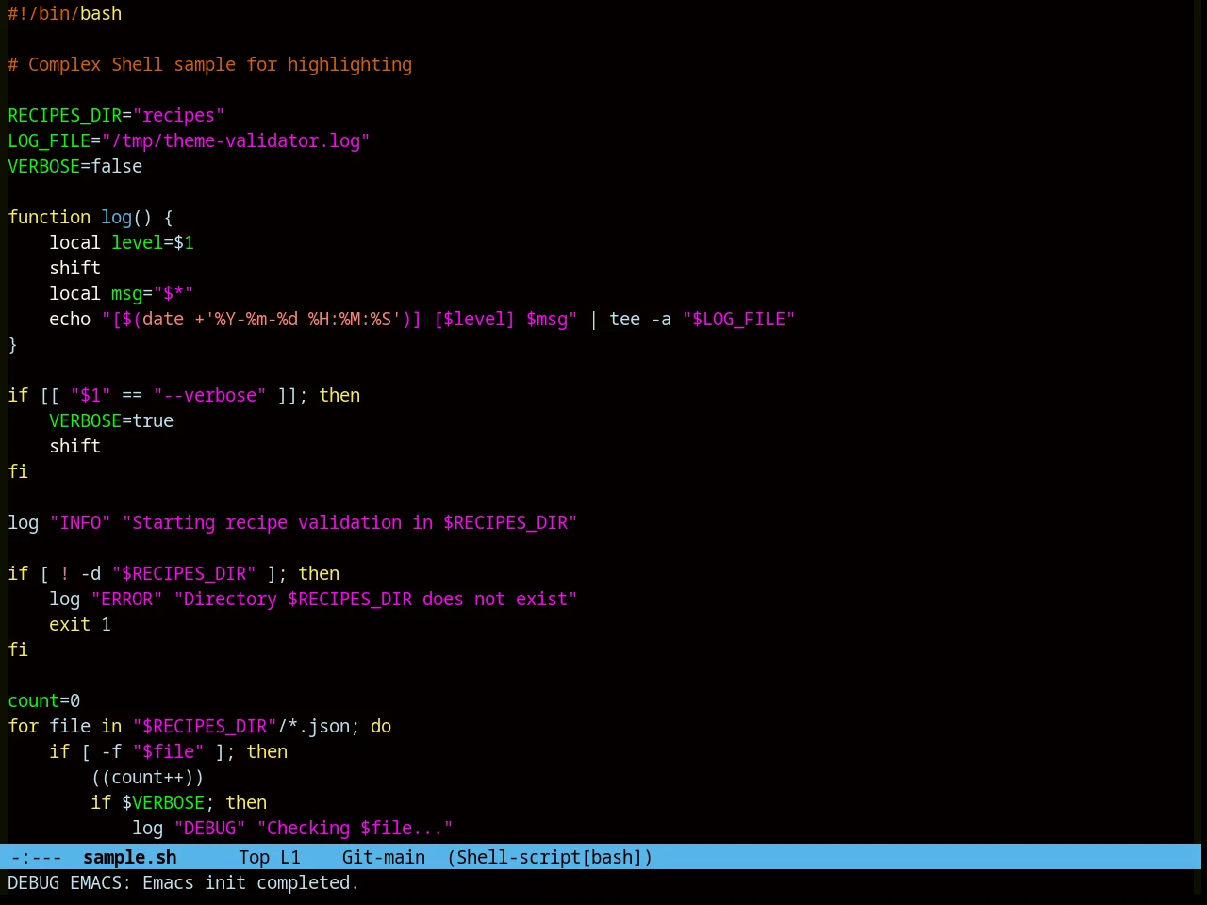Click the 'tee -a' command in echo line
This screenshot has width=1207, height=905.
(640, 319)
